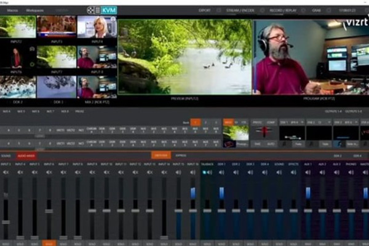Select the INPUT 3 blonde woman thumbnail
This screenshot has height=246, width=369.
[x=97, y=26]
